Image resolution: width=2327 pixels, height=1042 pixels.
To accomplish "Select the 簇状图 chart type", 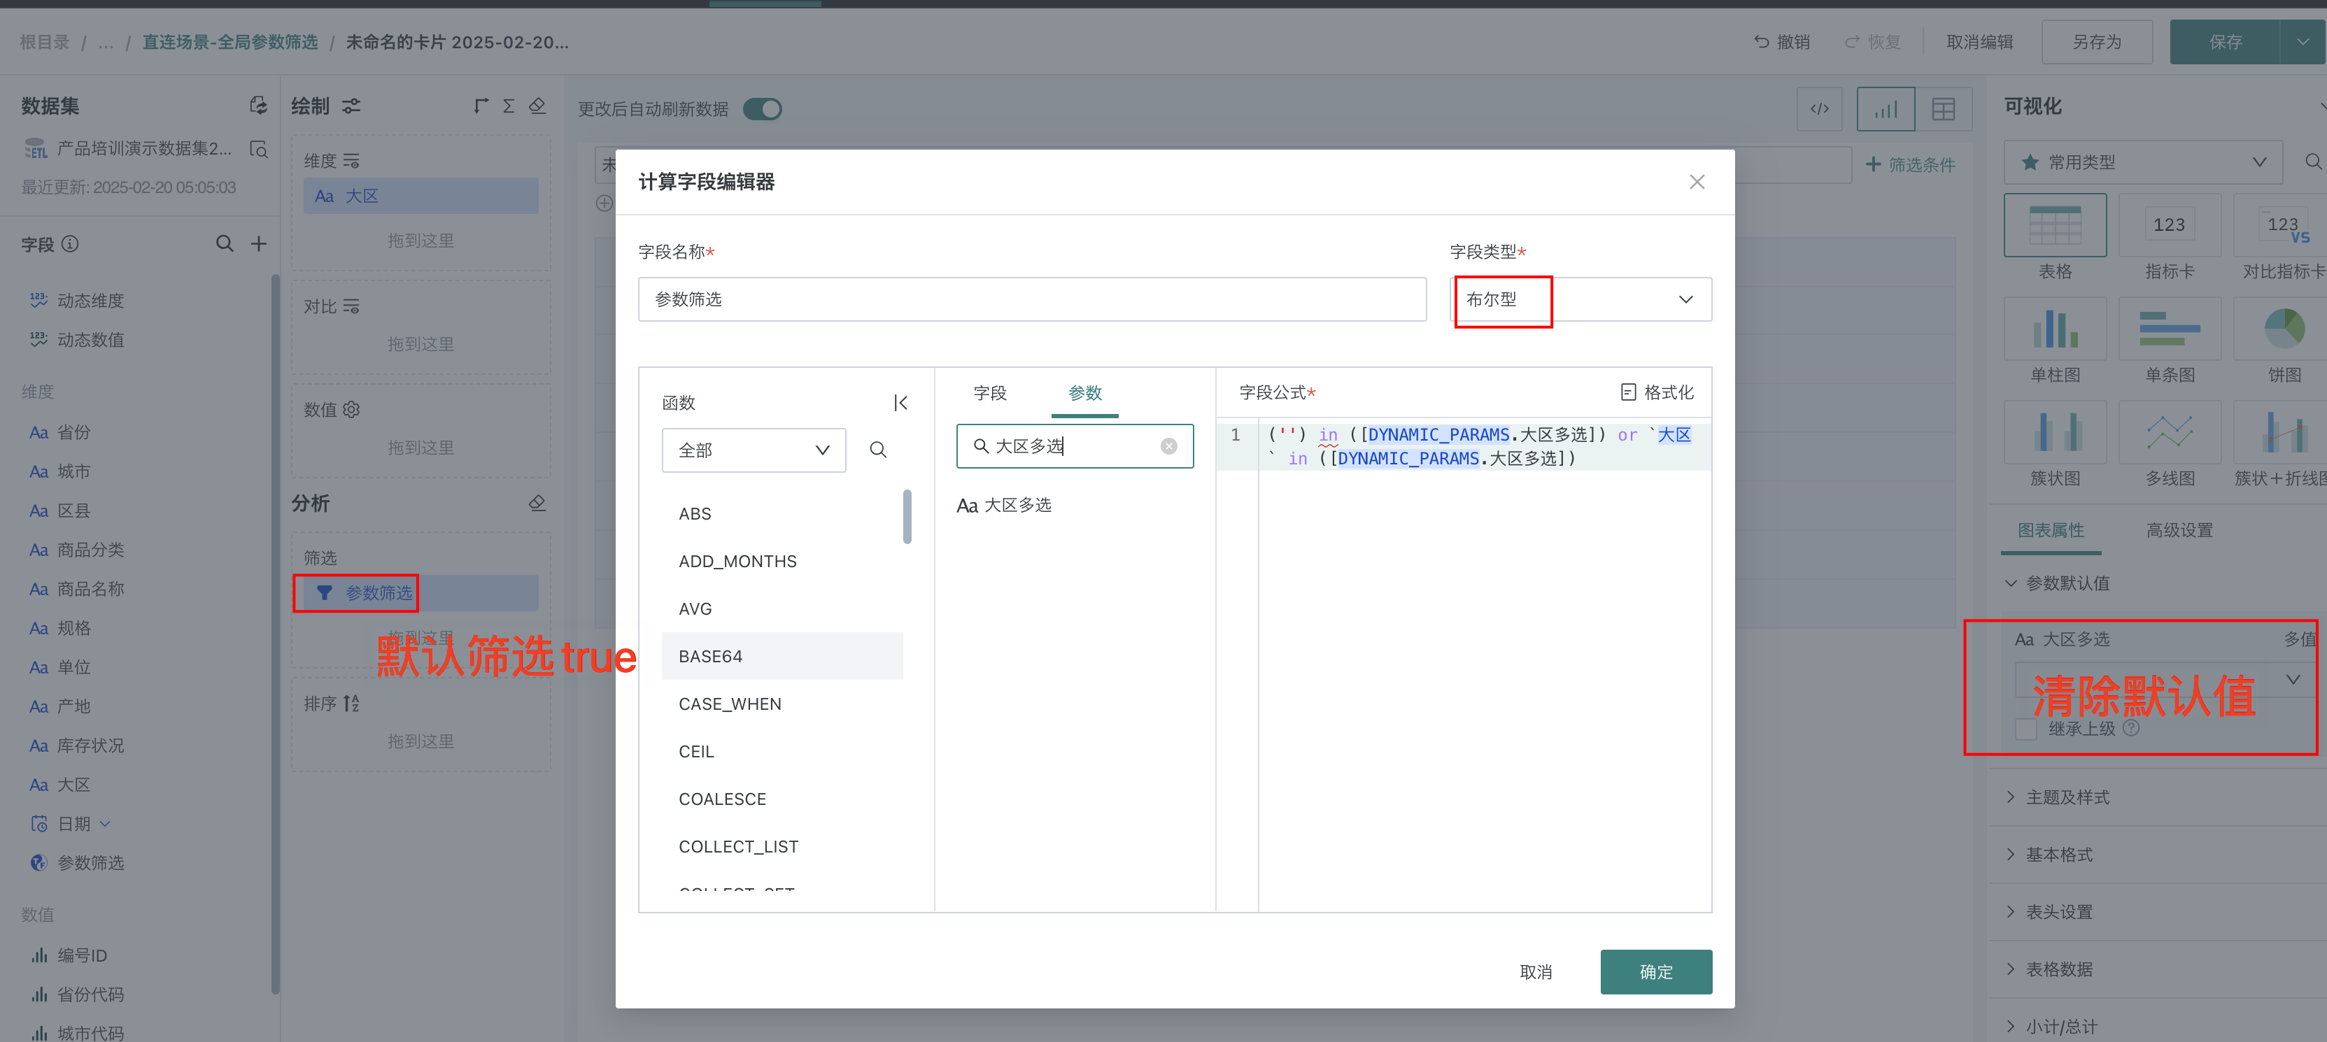I will tap(2055, 431).
